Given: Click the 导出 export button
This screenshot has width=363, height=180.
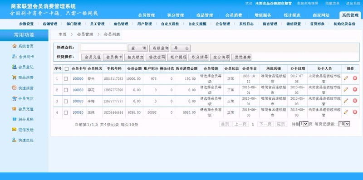Looking at the screenshot, I should click(x=181, y=49).
